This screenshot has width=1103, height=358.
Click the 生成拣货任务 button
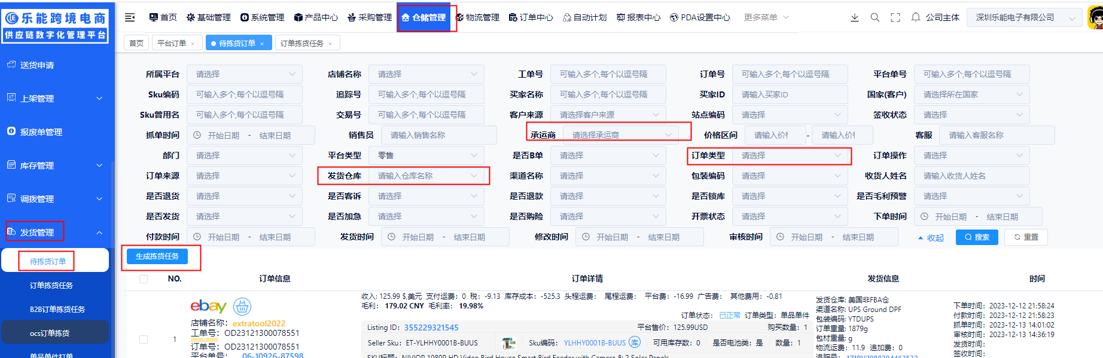pyautogui.click(x=157, y=256)
